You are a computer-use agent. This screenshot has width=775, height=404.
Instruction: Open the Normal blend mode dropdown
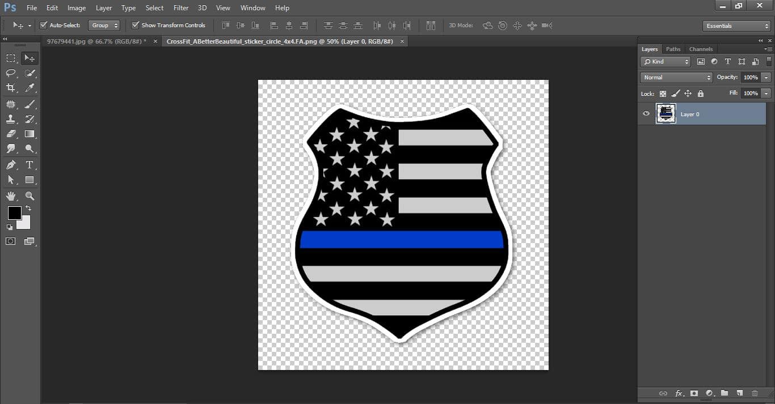coord(676,78)
